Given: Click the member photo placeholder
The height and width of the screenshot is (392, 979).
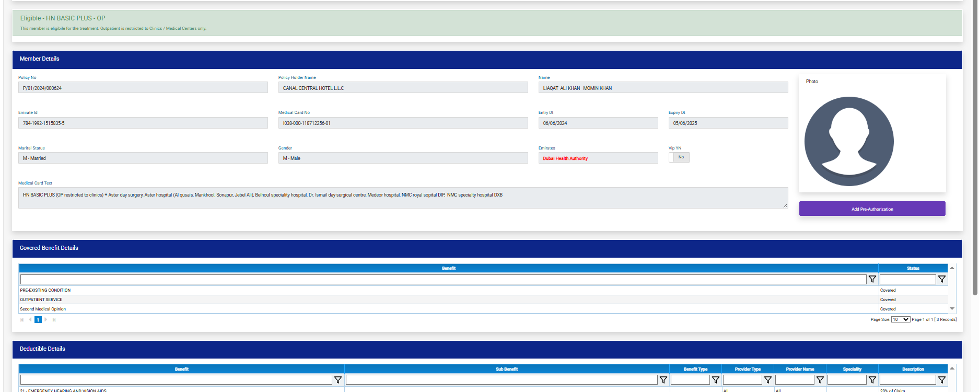Looking at the screenshot, I should click(x=849, y=141).
